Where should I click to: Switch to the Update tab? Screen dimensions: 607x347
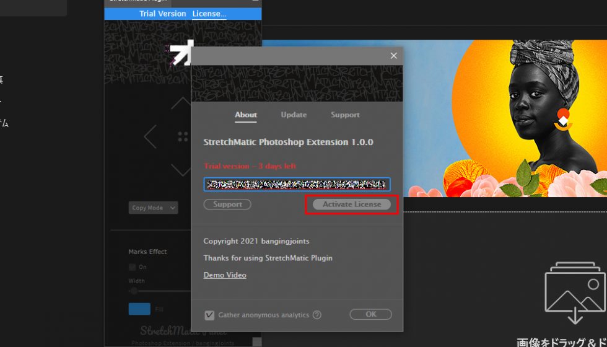click(294, 115)
